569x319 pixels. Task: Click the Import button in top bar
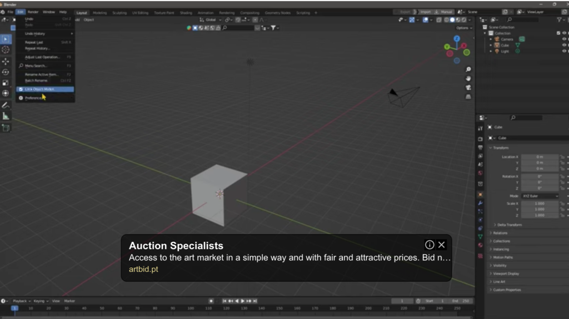tap(426, 12)
